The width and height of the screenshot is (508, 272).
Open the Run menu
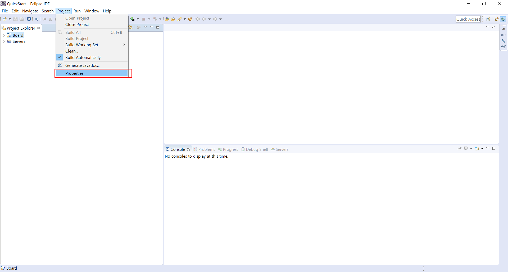77,11
